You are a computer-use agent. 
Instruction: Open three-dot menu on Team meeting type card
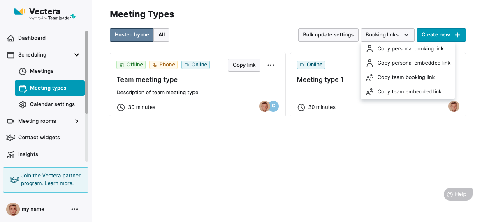[271, 65]
